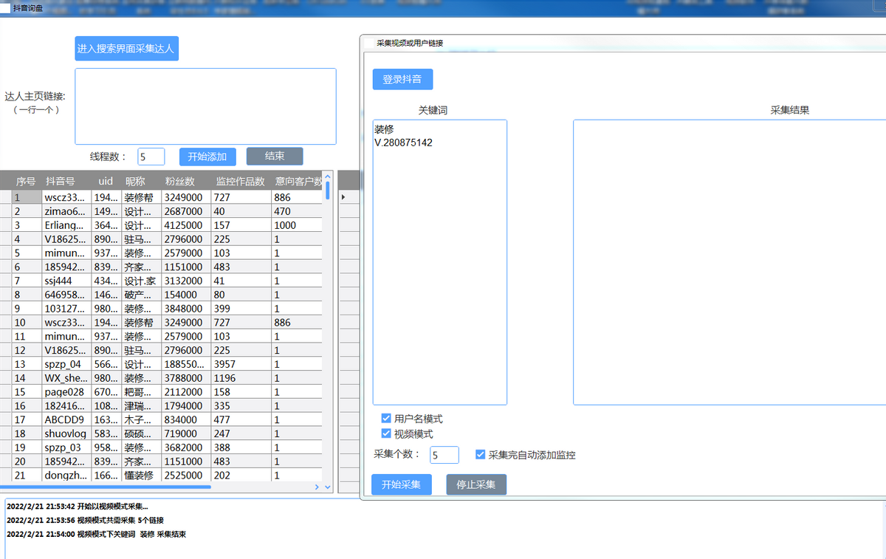Click the 结束 button
The height and width of the screenshot is (559, 886).
(275, 157)
